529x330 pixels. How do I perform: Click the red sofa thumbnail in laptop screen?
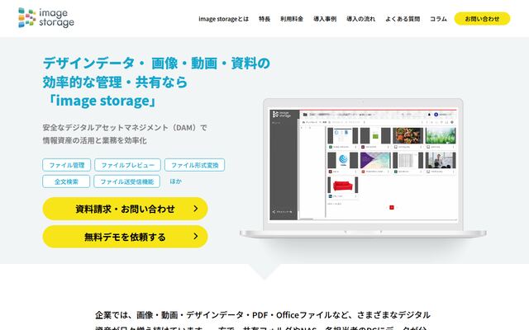point(343,186)
